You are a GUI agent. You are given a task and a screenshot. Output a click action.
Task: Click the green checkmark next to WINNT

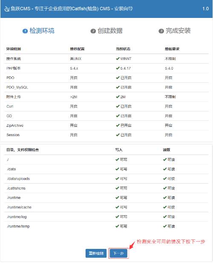pyautogui.click(x=118, y=59)
